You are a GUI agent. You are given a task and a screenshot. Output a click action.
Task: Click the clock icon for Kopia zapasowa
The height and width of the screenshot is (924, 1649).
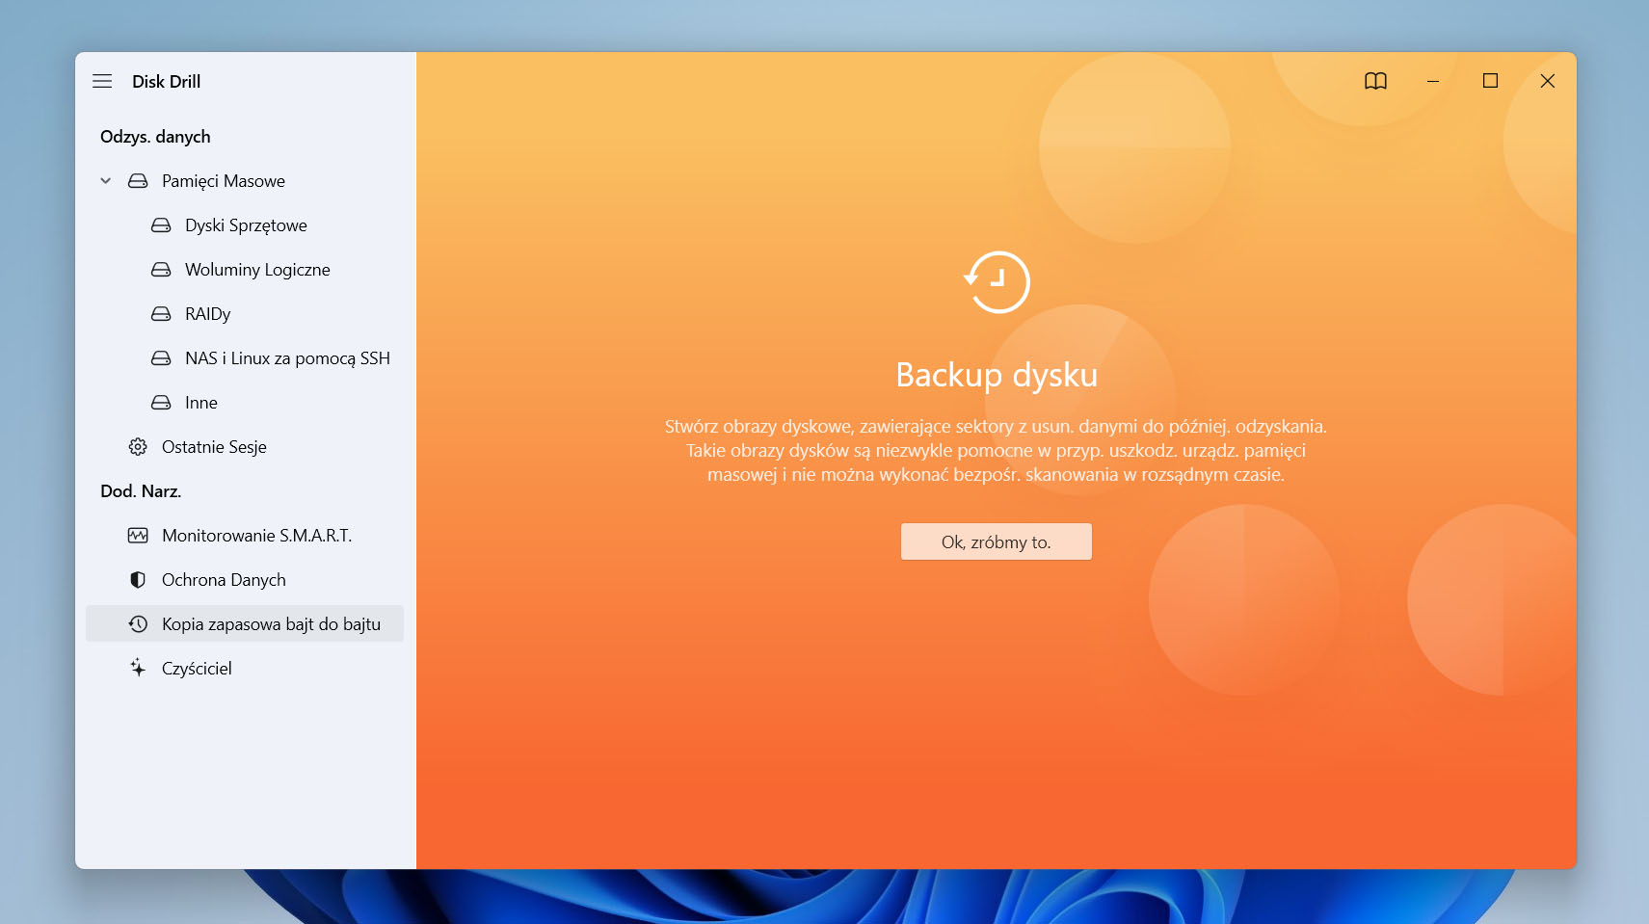tap(138, 624)
